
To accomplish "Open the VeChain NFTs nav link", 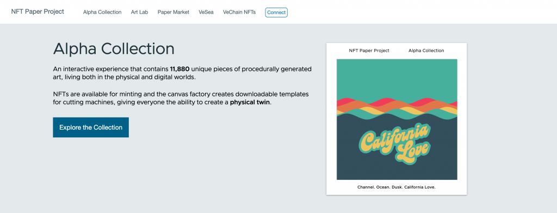I will [239, 12].
